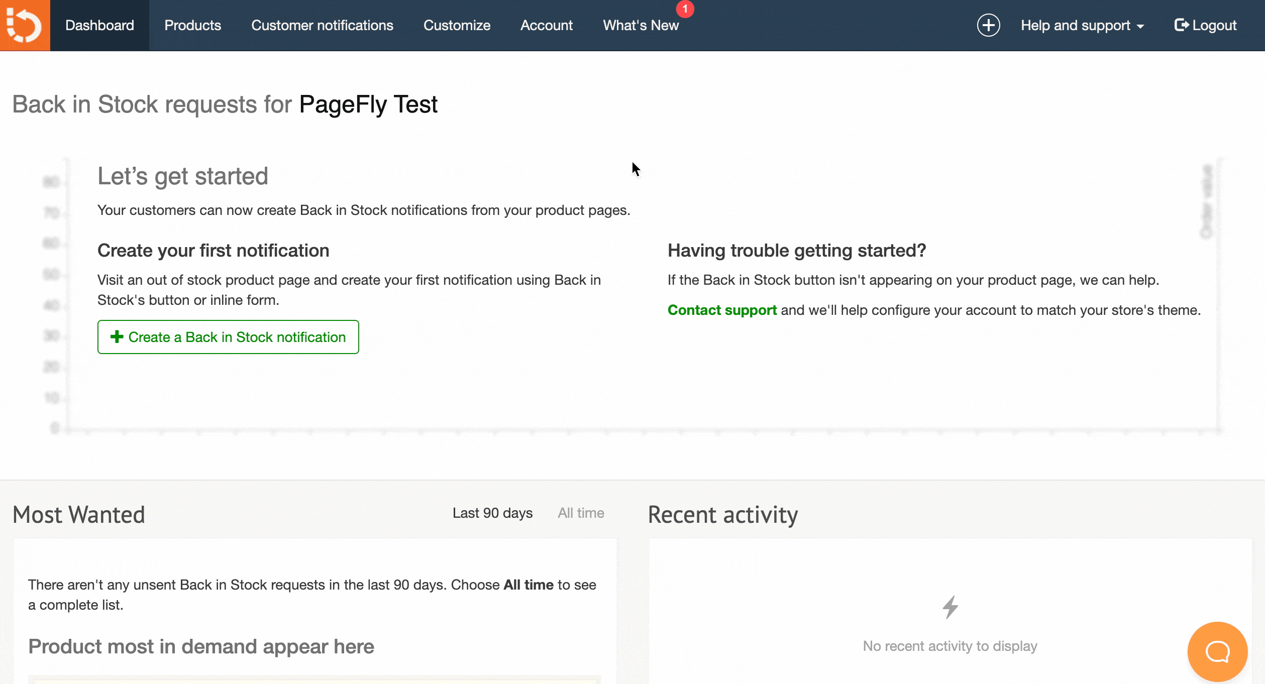Expand the Products navigation menu item

coord(192,25)
